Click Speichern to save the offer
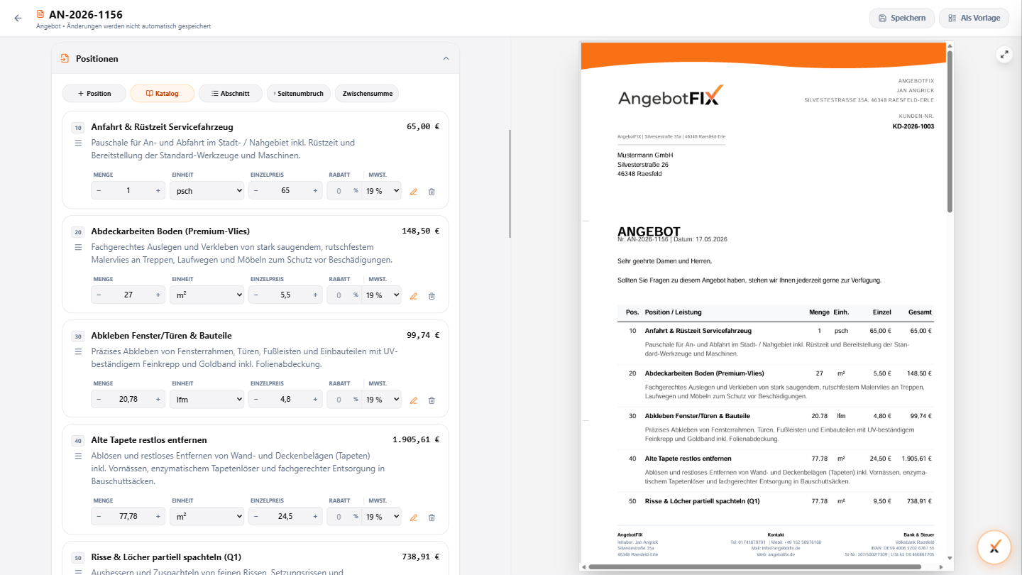 (901, 18)
